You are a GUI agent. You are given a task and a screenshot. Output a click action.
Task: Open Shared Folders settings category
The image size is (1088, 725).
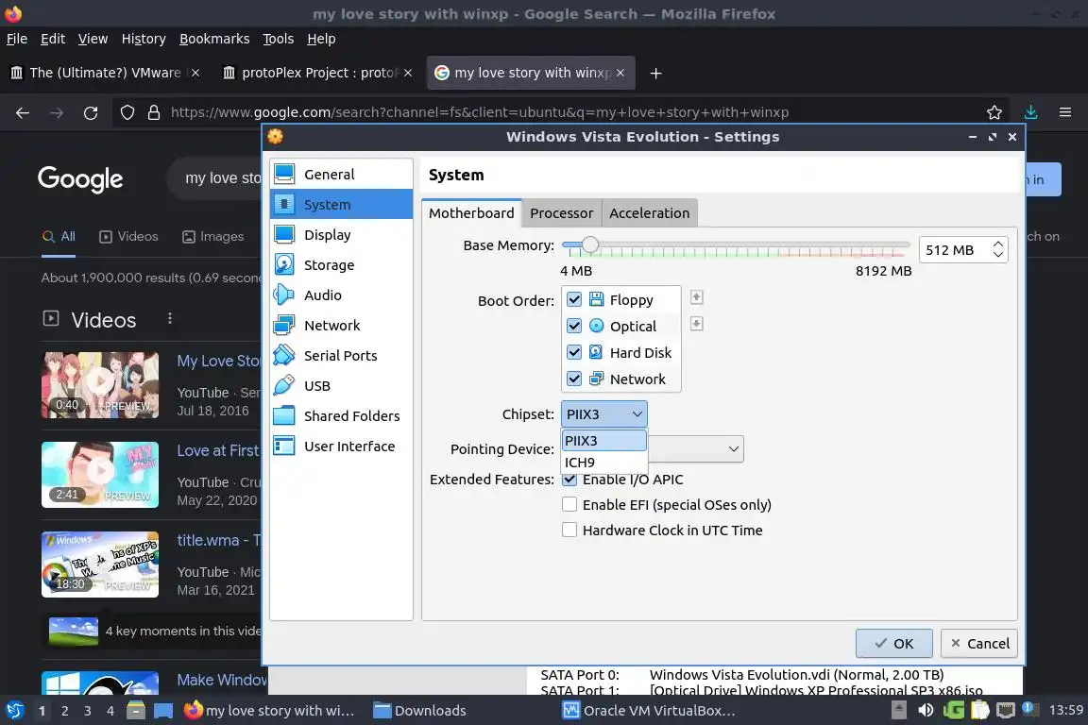coord(341,415)
